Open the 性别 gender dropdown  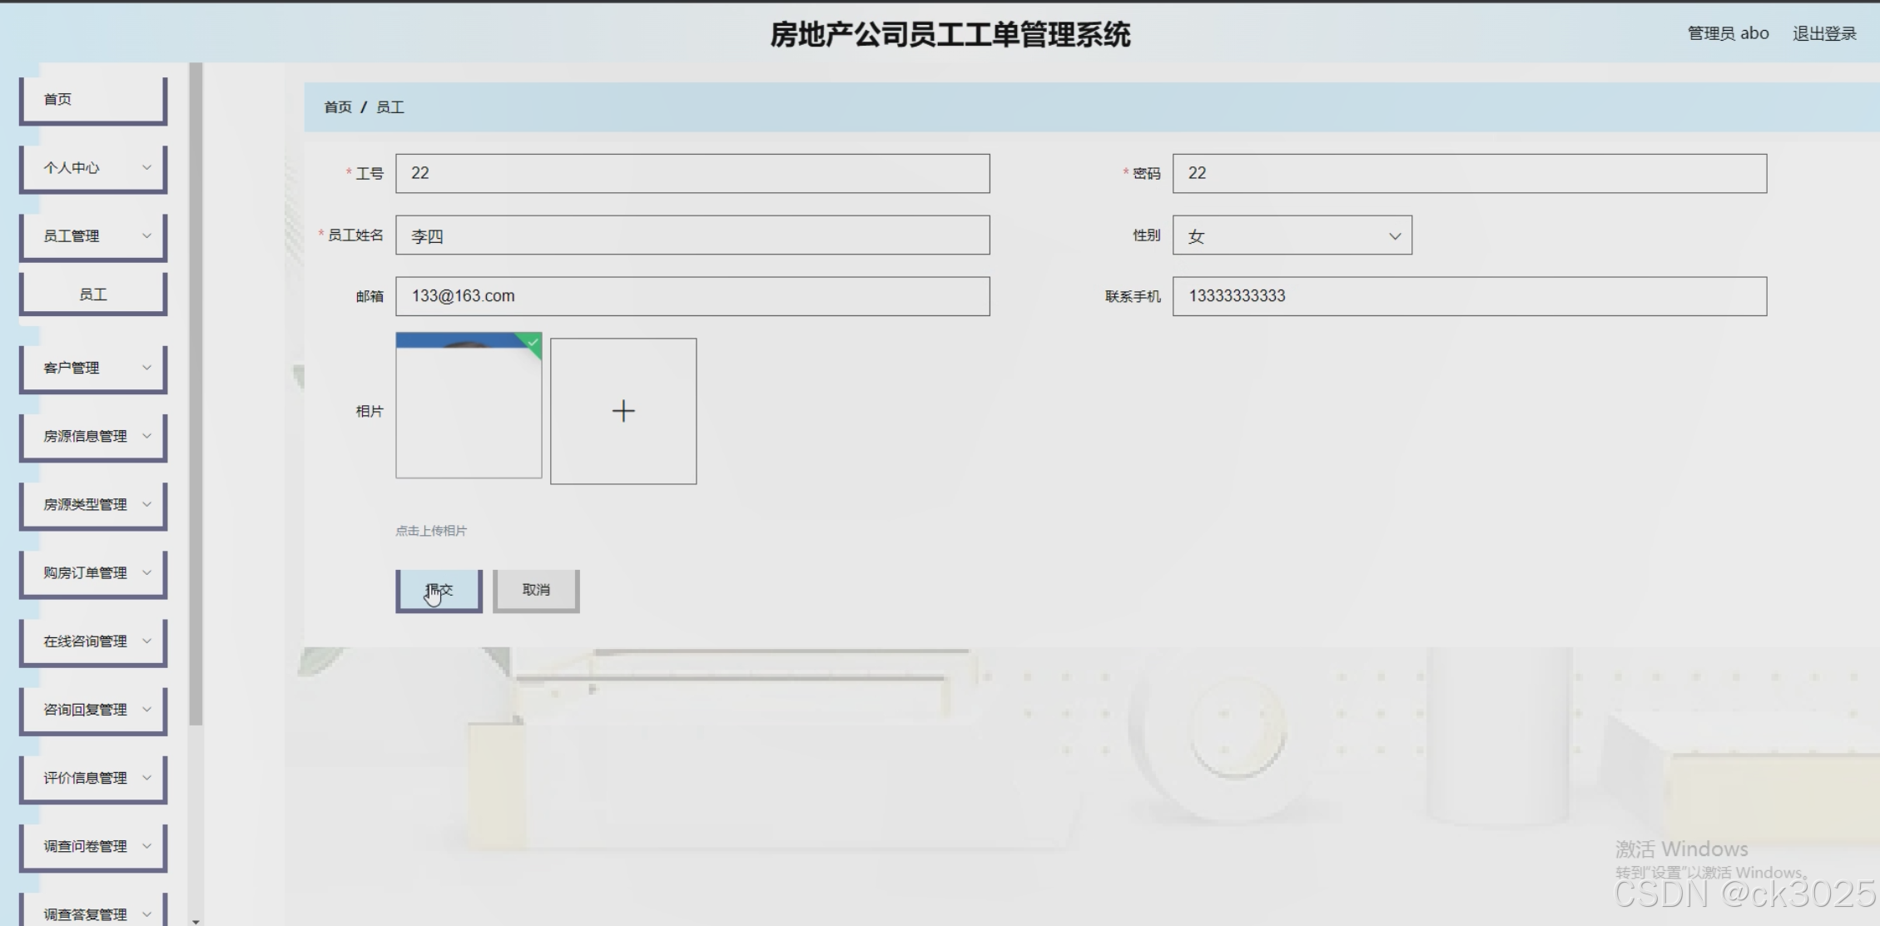click(x=1292, y=235)
